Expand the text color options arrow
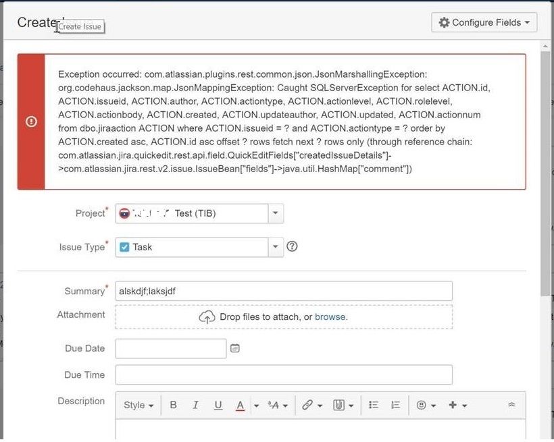Screen dimensions: 554x442 (257, 406)
